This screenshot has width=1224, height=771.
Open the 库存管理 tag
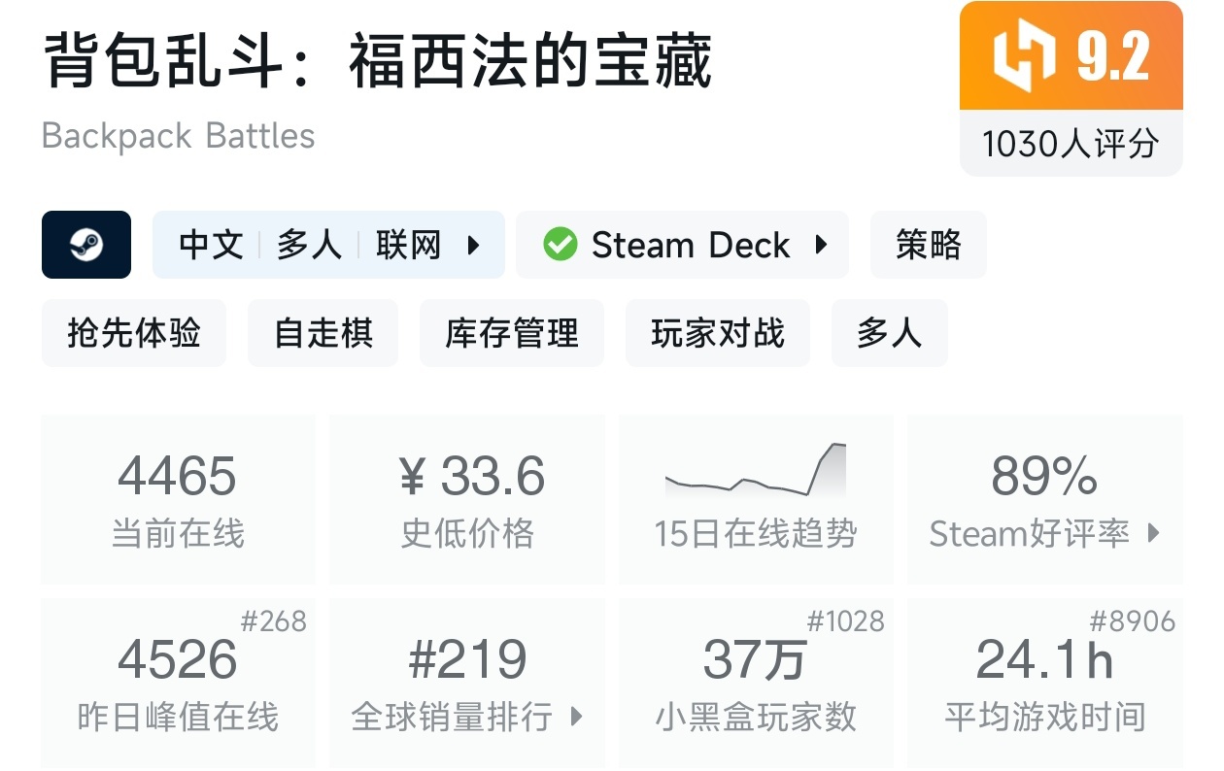pyautogui.click(x=512, y=333)
